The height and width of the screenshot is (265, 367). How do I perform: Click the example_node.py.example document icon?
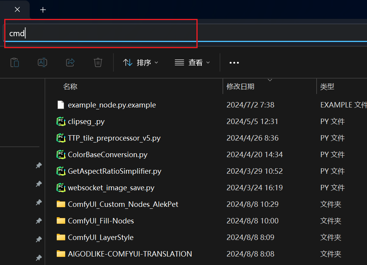click(60, 104)
